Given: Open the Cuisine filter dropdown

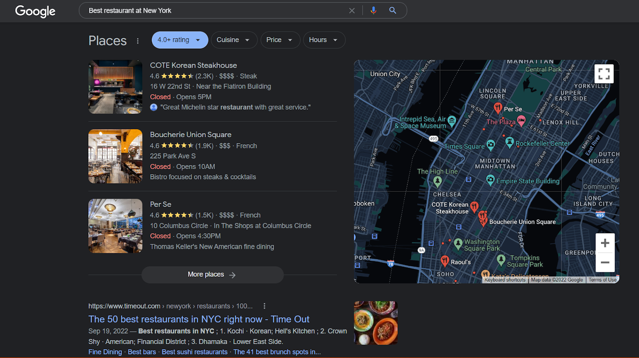Looking at the screenshot, I should coord(234,40).
